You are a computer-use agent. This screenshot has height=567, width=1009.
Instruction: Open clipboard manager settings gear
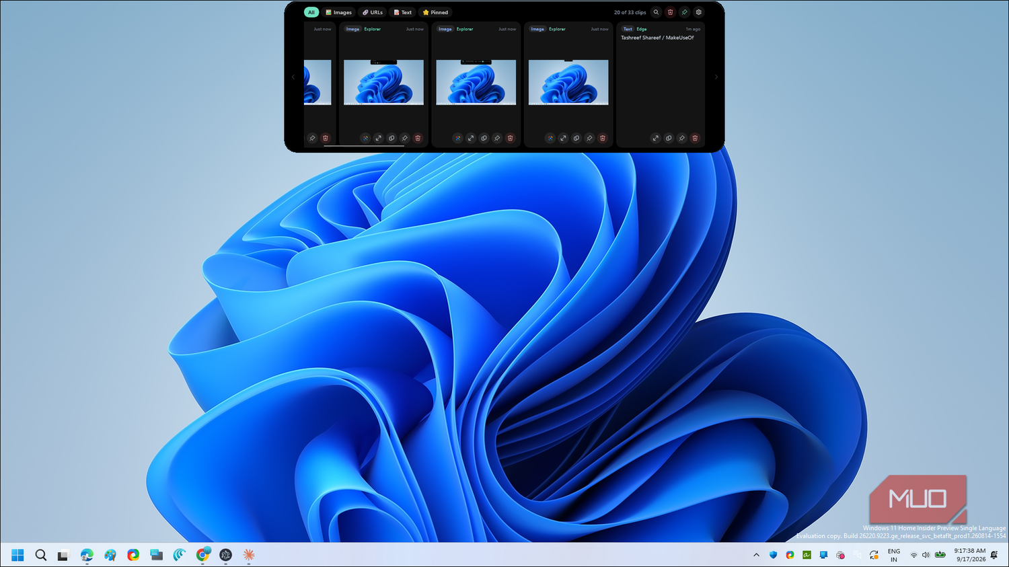698,12
